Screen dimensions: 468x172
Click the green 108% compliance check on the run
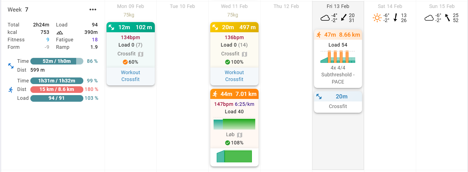point(228,143)
